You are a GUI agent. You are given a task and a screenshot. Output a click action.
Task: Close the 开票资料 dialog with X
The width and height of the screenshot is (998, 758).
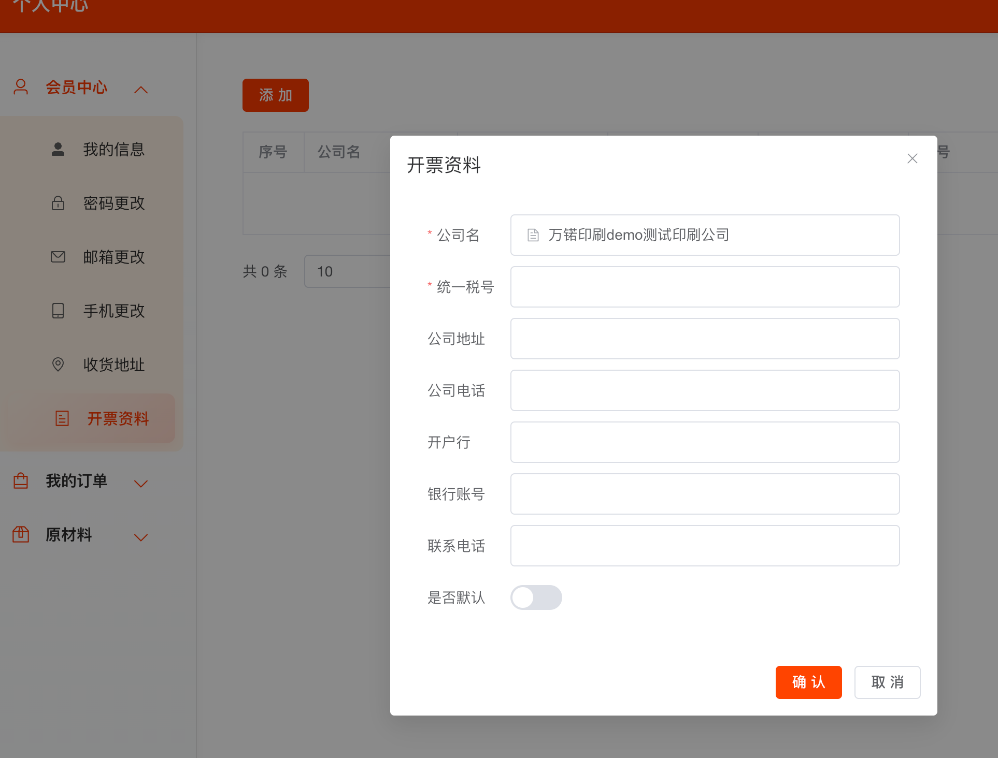[x=913, y=158]
